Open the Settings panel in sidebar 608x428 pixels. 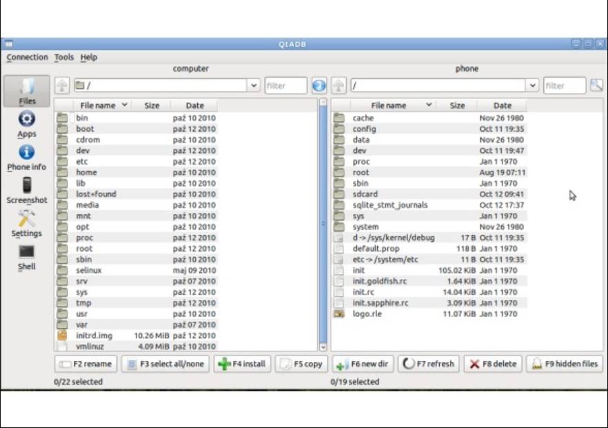[27, 223]
